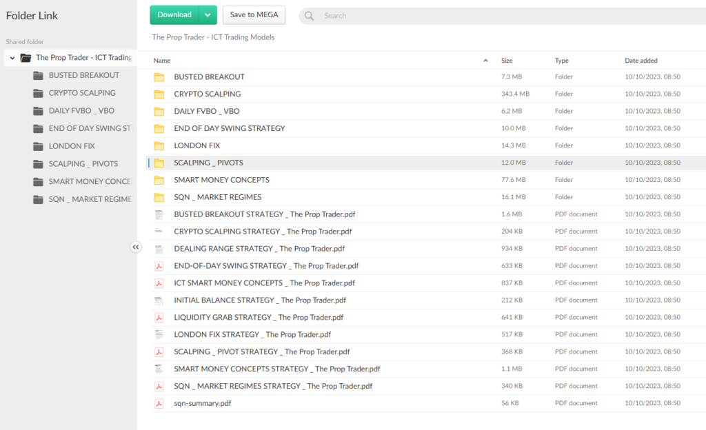Viewport: 706px width, 430px height.
Task: Click the yellow folder icon for SMART MONEY CONCEPTS
Action: coord(159,181)
